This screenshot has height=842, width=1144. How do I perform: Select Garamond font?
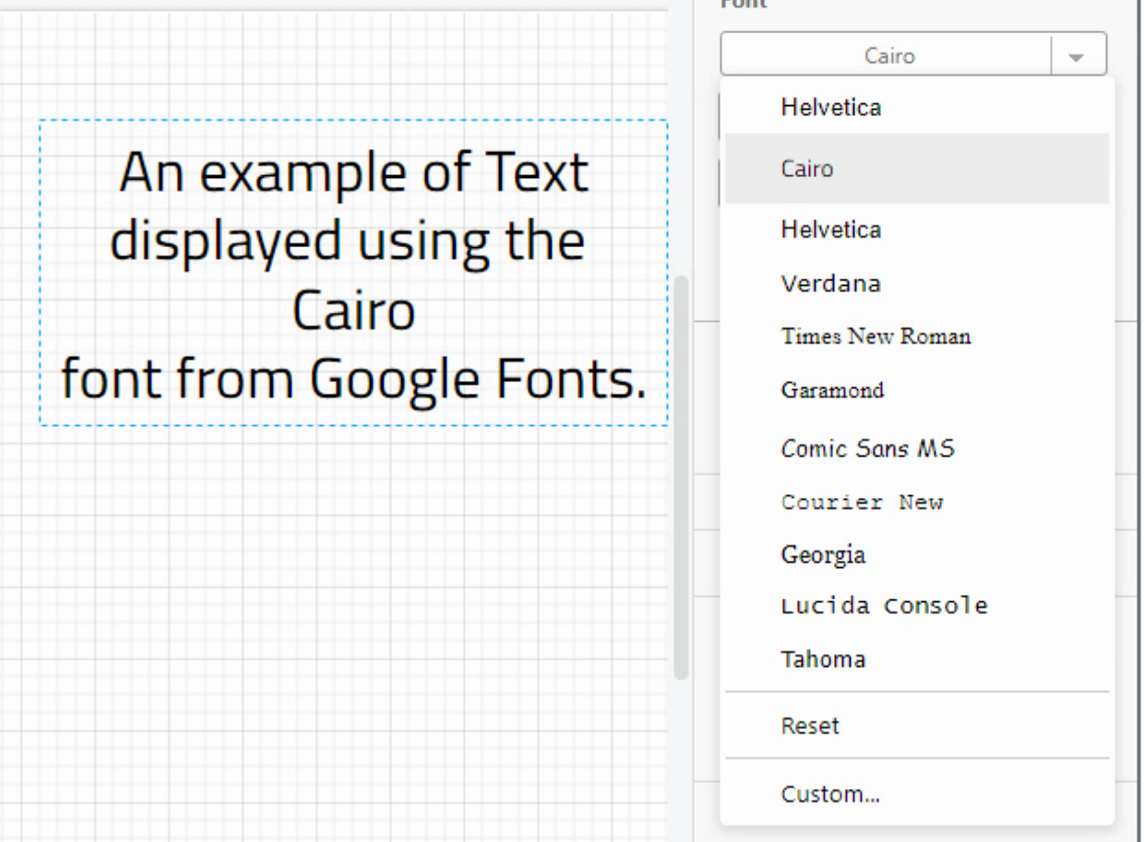click(917, 390)
